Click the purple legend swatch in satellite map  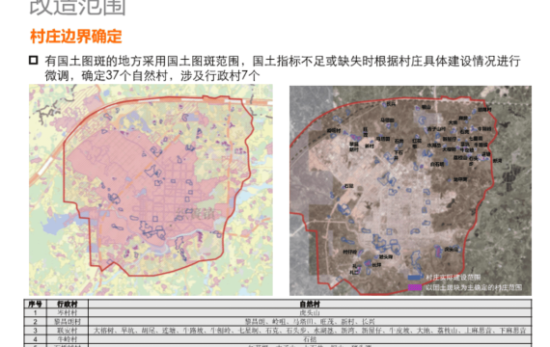415,287
